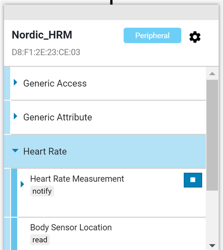Select the Generic Attribute row label
This screenshot has width=223, height=250.
(x=57, y=117)
